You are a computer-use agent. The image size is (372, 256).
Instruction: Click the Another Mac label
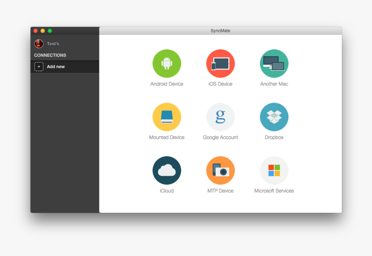[274, 84]
